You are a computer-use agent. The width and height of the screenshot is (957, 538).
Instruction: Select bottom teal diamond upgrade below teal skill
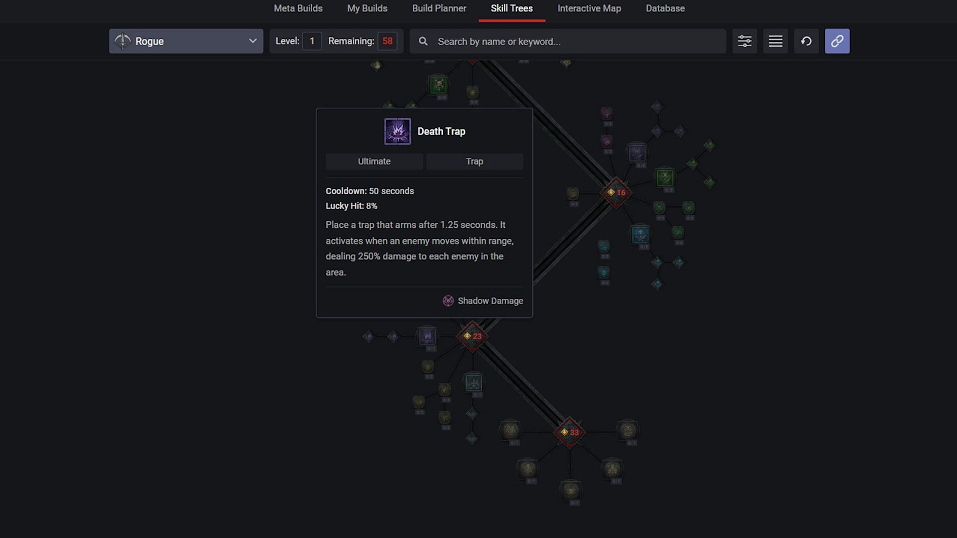pyautogui.click(x=472, y=439)
